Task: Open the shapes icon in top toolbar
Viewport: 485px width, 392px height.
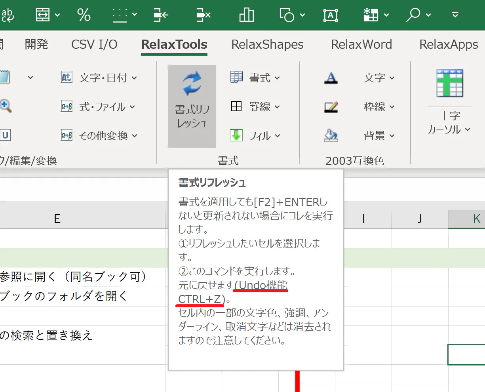Action: point(287,15)
